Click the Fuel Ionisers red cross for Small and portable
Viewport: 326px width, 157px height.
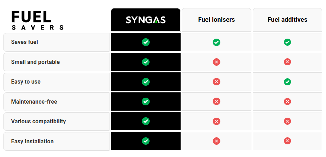pos(217,62)
